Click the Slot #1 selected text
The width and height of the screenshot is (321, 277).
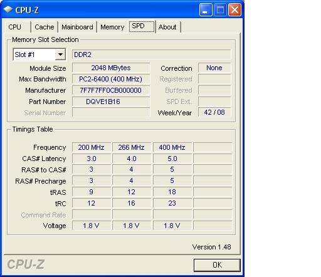(x=24, y=55)
